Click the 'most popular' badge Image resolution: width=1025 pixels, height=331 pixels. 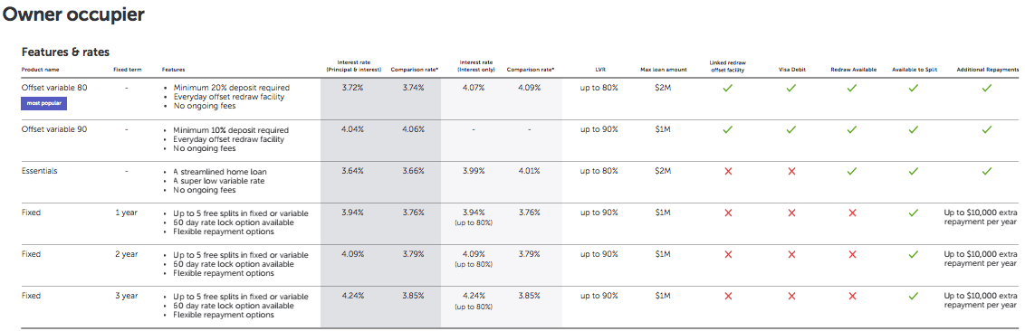tap(43, 103)
